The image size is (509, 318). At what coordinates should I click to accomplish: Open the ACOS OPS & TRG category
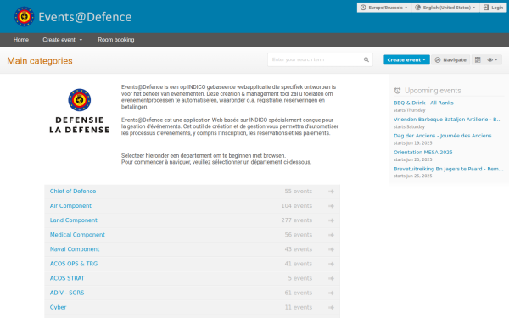(x=73, y=264)
